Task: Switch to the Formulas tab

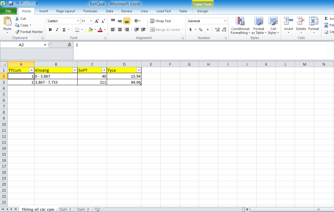Action: click(90, 11)
